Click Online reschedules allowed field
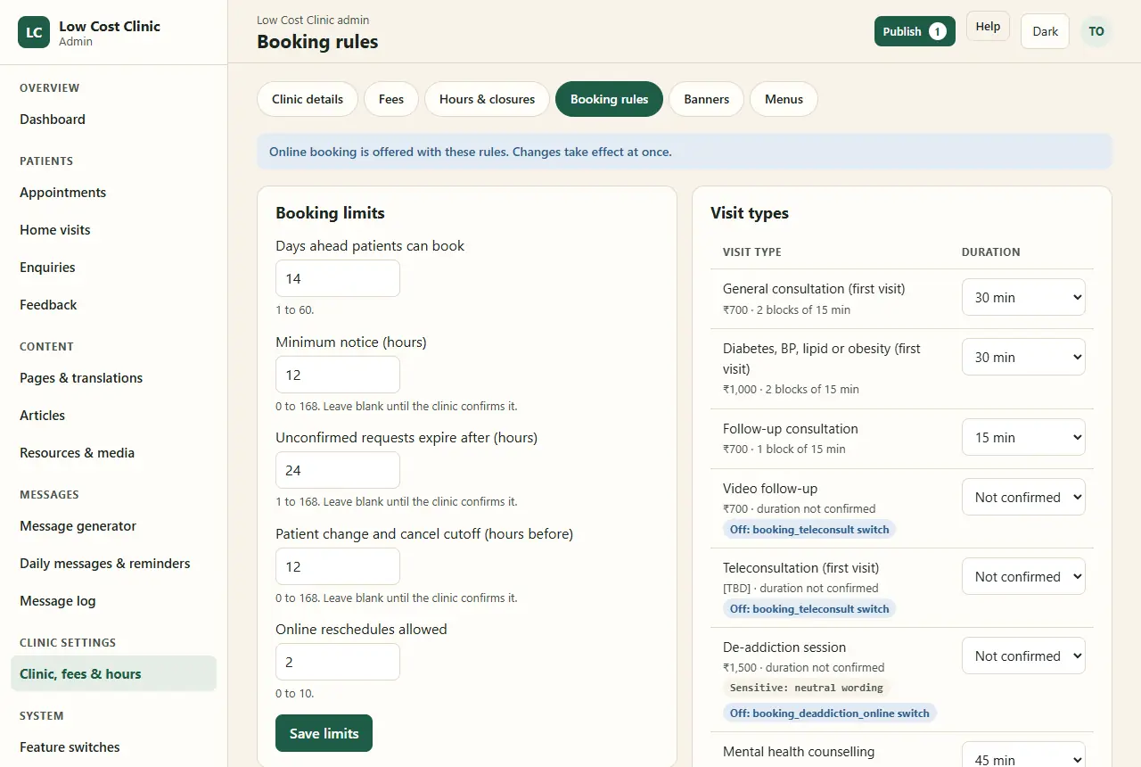 338,662
